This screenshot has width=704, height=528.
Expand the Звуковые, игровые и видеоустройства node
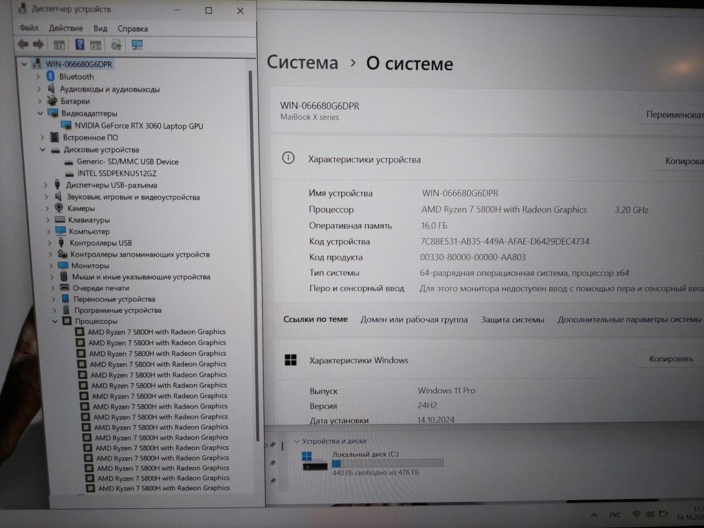click(46, 196)
